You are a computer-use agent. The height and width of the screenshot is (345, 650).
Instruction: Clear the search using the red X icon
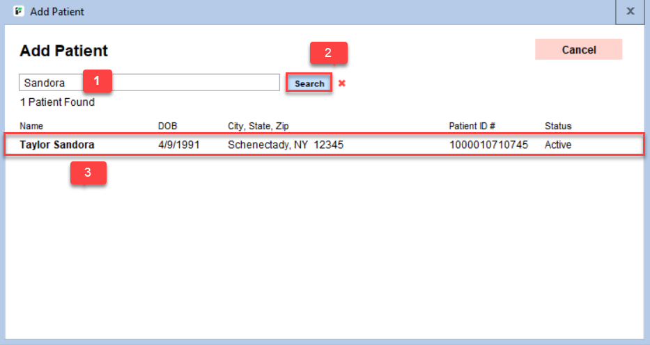[341, 83]
